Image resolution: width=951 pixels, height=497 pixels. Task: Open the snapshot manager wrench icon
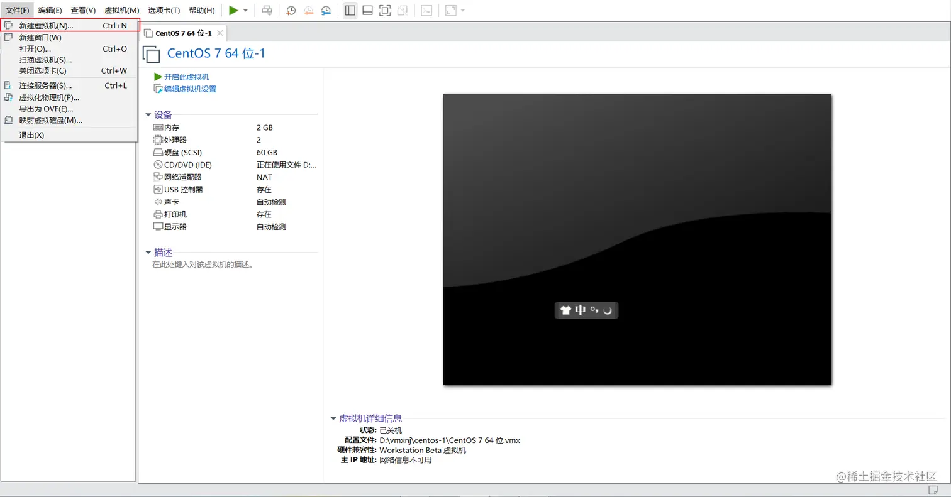pyautogui.click(x=326, y=10)
